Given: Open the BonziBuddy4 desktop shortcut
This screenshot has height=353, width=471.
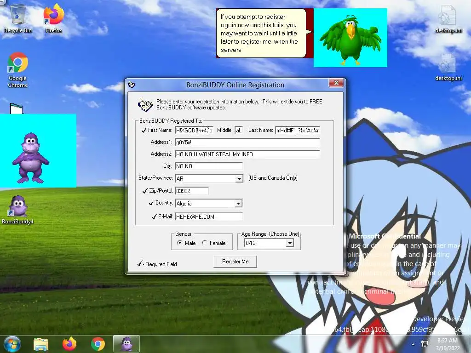Looking at the screenshot, I should point(17,210).
